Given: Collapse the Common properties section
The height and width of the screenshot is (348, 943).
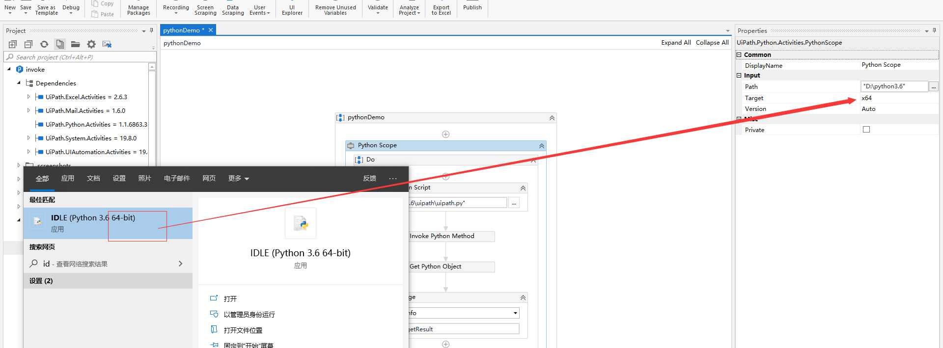Looking at the screenshot, I should tap(739, 54).
